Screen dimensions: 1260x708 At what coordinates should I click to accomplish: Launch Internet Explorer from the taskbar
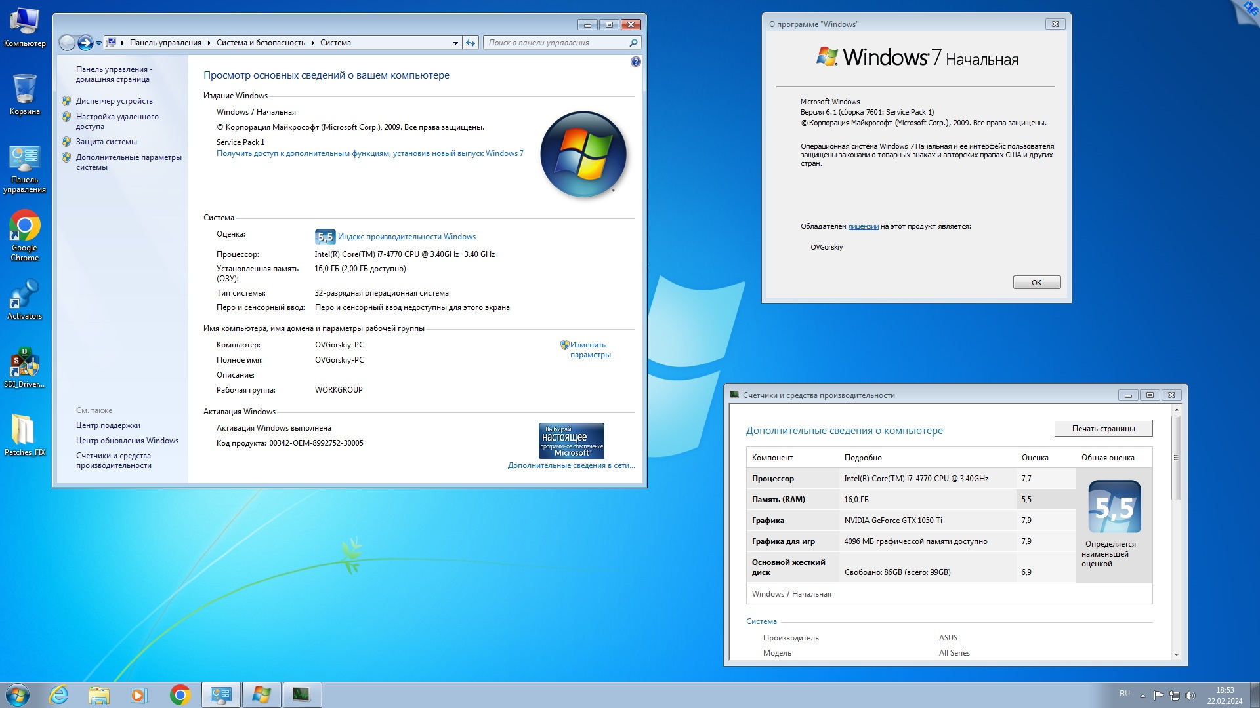click(59, 695)
